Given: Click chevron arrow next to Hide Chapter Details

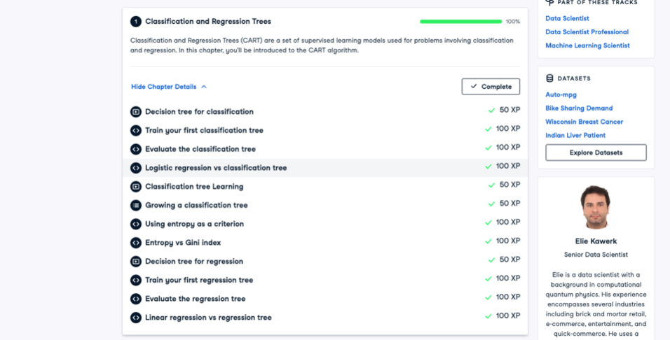Looking at the screenshot, I should point(204,87).
